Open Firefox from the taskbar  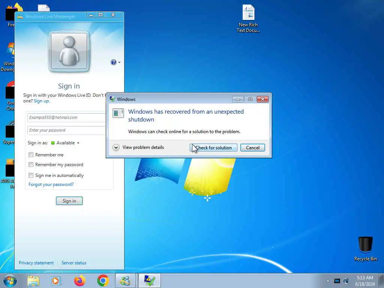click(x=80, y=281)
